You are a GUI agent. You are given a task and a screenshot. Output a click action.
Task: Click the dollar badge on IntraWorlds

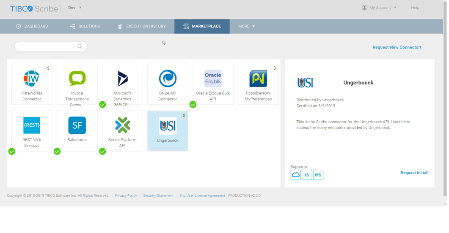[48, 68]
